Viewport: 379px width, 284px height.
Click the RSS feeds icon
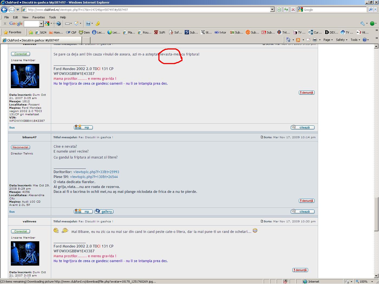(298, 40)
